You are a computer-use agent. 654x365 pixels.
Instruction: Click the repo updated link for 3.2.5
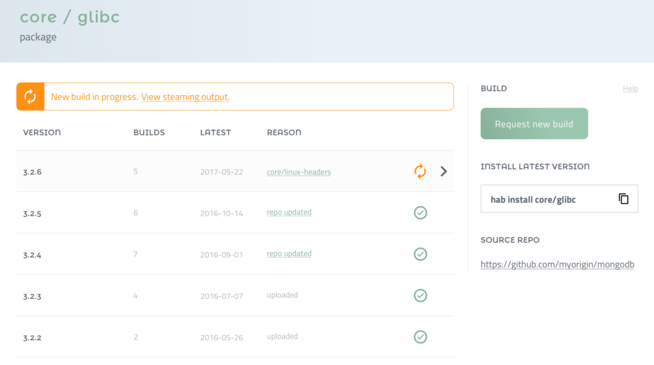pos(289,212)
